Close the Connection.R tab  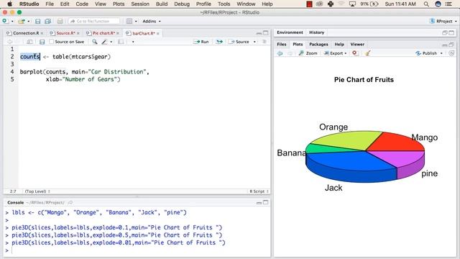pyautogui.click(x=42, y=34)
